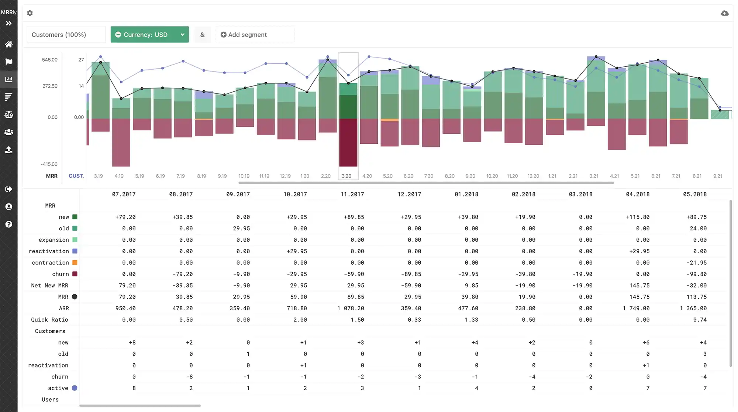
Task: Click the 2.00 Quick Ratio value
Action: click(300, 320)
